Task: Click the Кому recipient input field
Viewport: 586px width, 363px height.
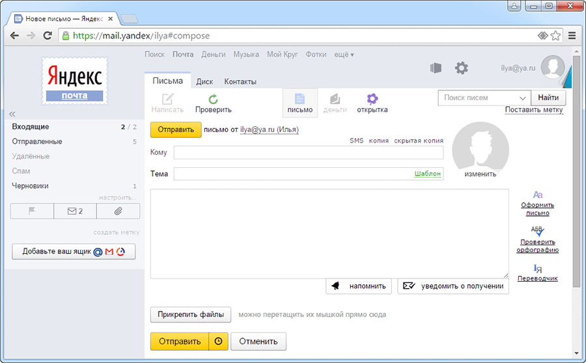Action: [309, 152]
